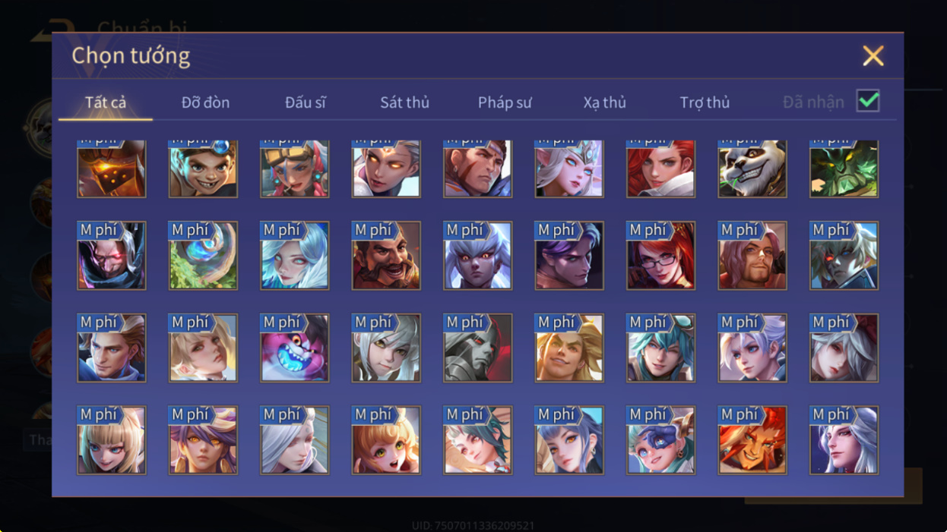The width and height of the screenshot is (947, 532).
Task: Pick the green glowing-eyed beast hero
Action: tap(844, 168)
